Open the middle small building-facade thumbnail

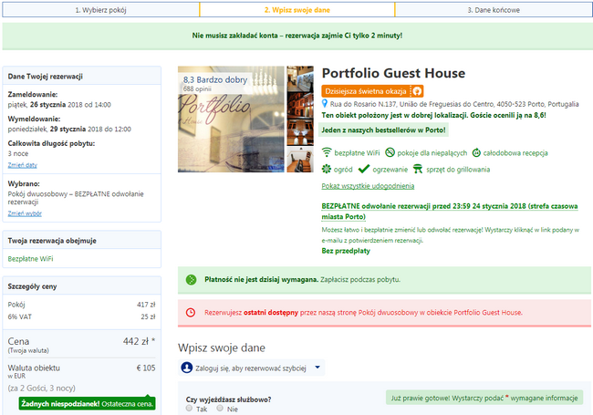click(300, 104)
